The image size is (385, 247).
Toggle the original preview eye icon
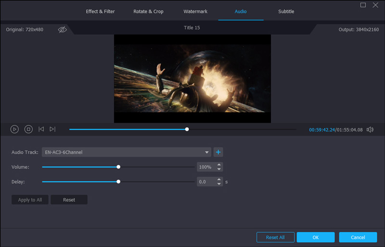[x=63, y=29]
